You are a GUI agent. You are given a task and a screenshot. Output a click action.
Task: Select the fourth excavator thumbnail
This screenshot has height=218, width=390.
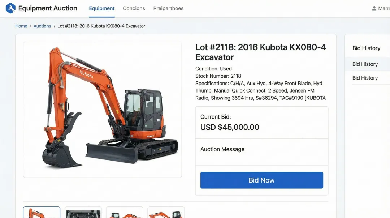[166, 212]
